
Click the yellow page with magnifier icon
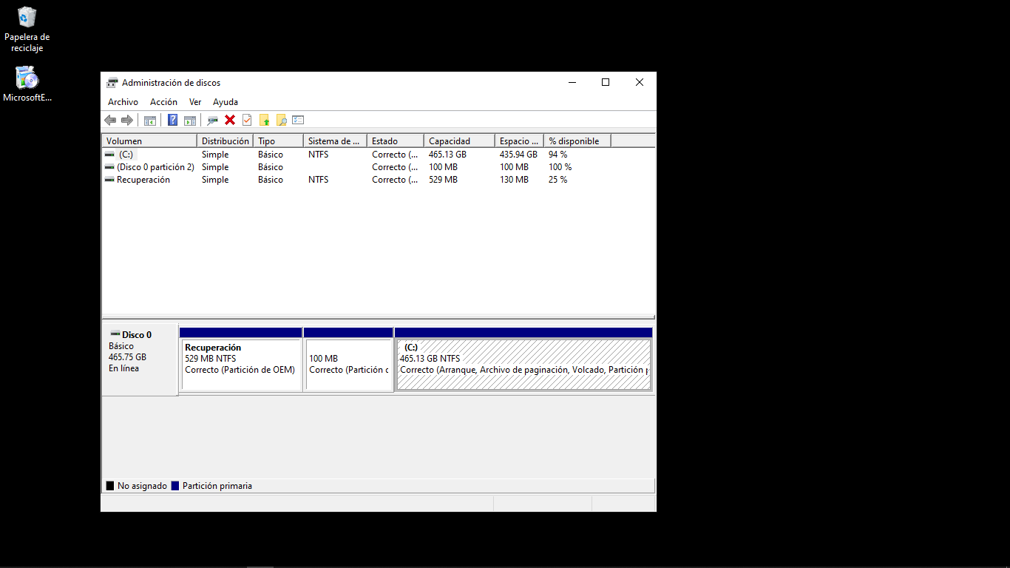click(x=281, y=120)
